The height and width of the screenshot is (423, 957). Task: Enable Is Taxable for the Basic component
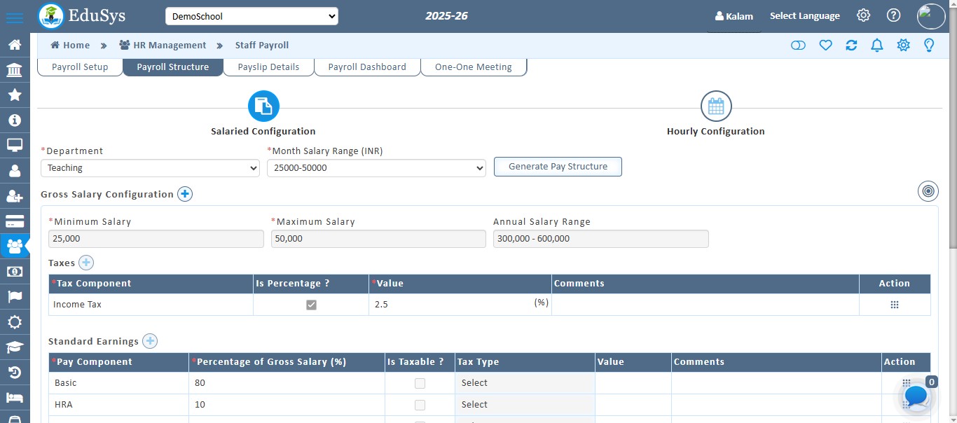tap(420, 383)
